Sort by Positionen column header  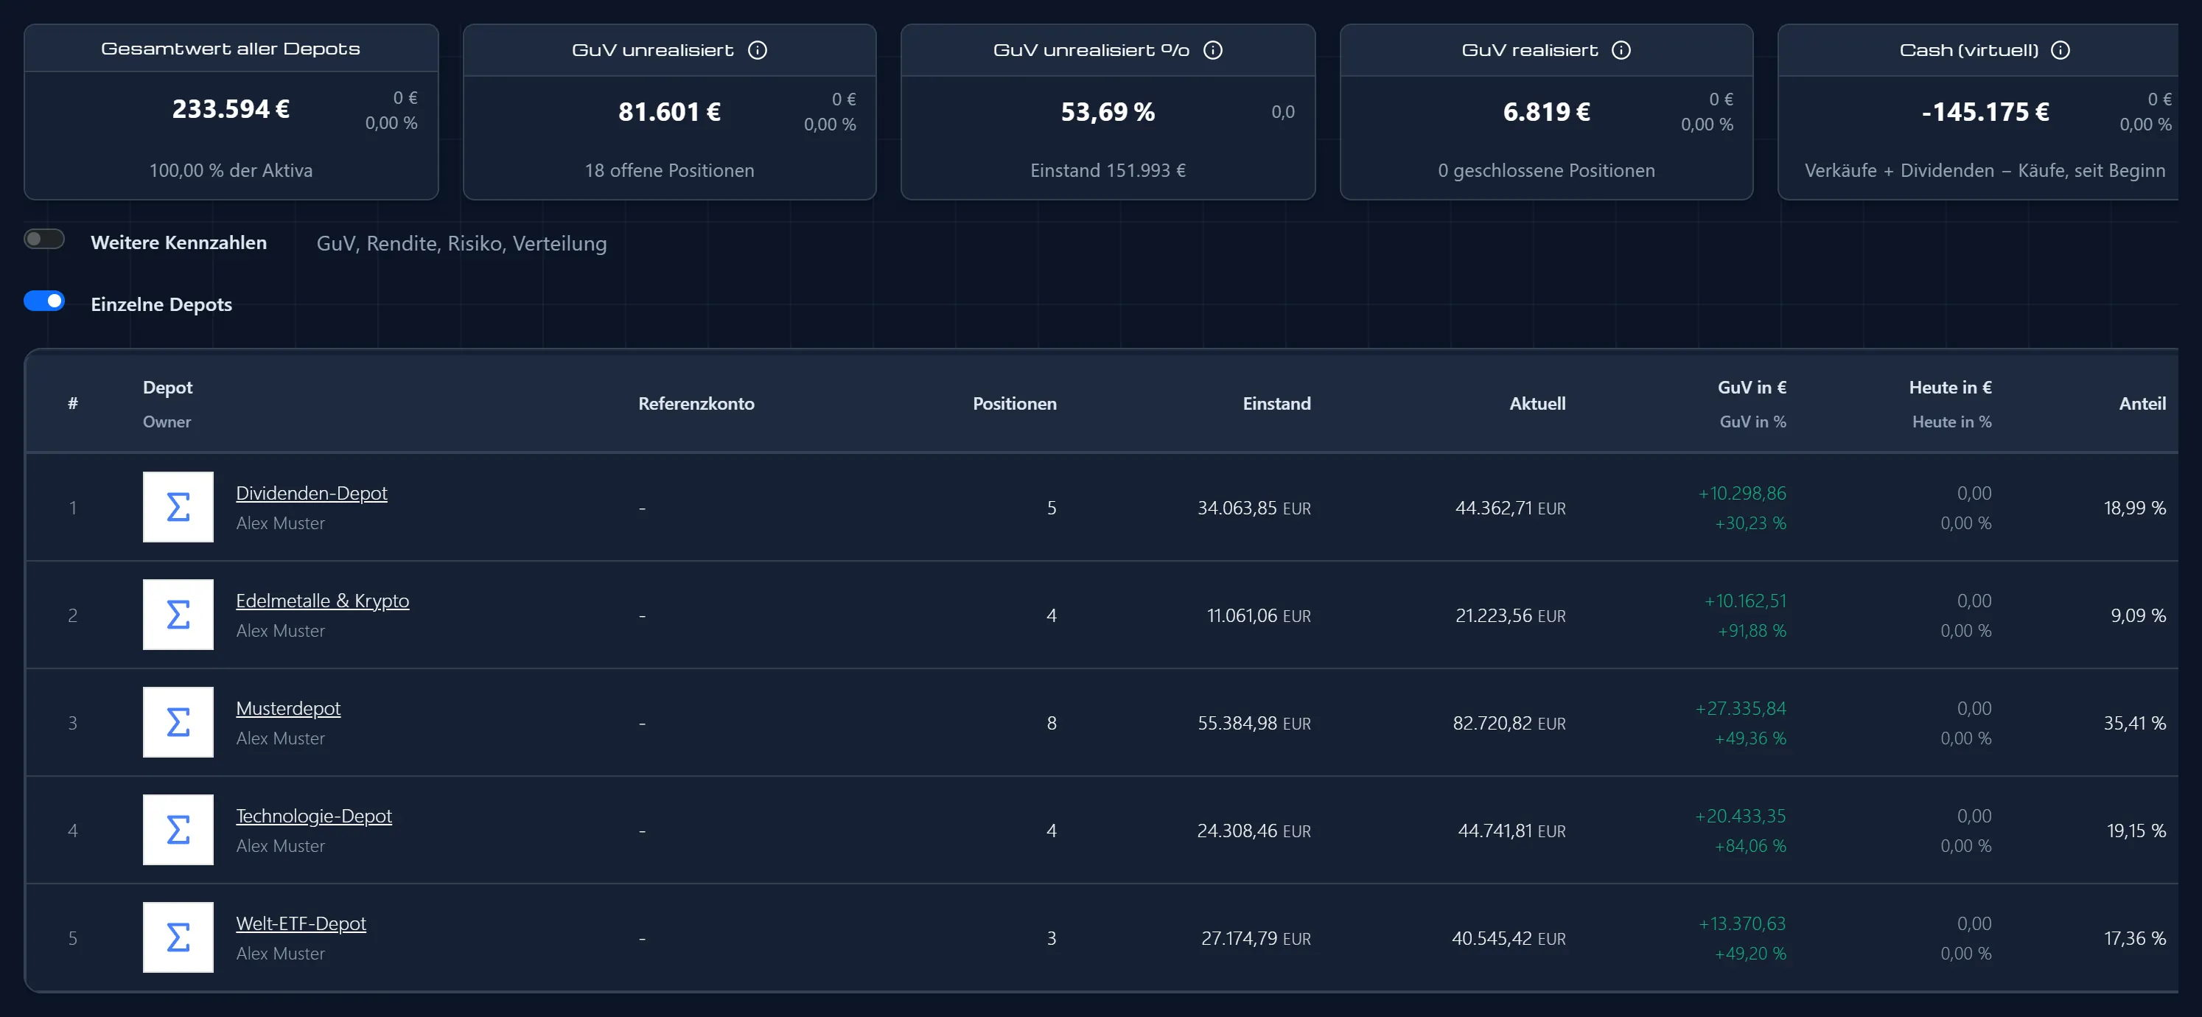coord(1015,405)
